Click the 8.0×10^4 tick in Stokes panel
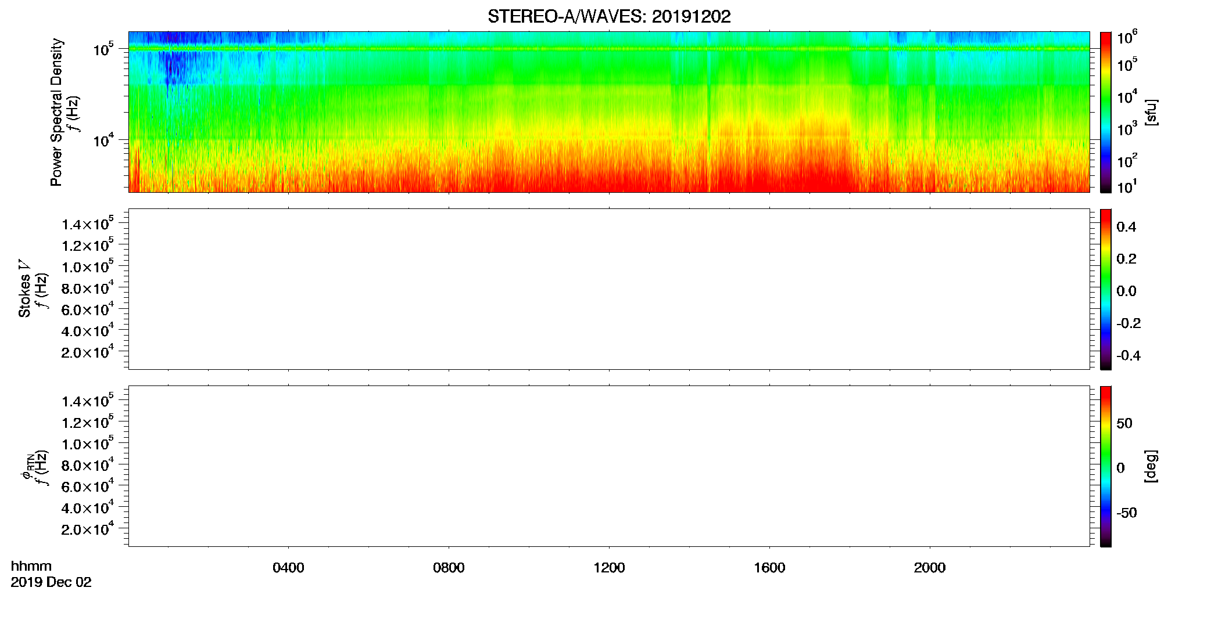Image resolution: width=1218 pixels, height=627 pixels. 87,287
